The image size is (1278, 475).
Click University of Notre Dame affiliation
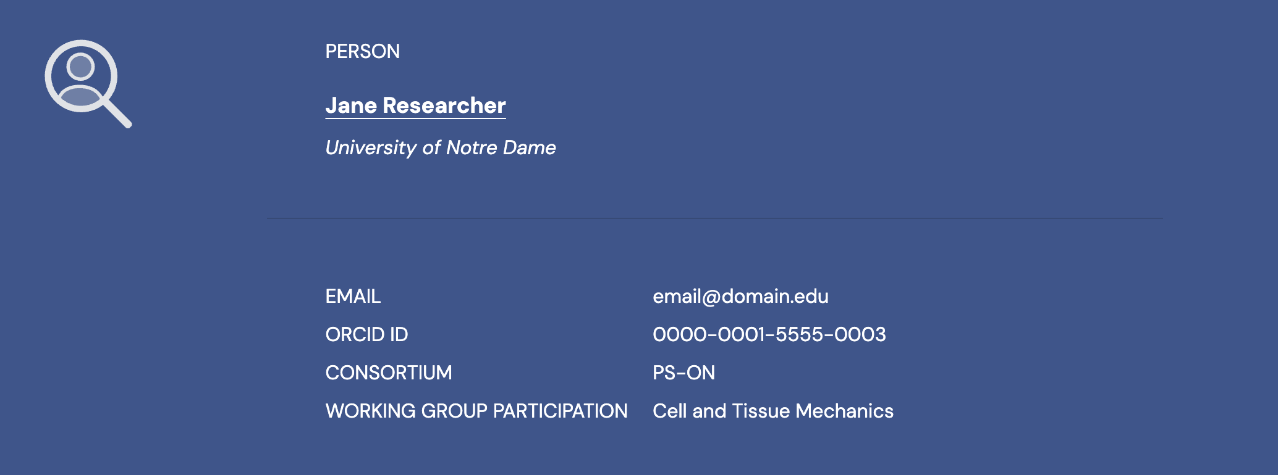(440, 147)
